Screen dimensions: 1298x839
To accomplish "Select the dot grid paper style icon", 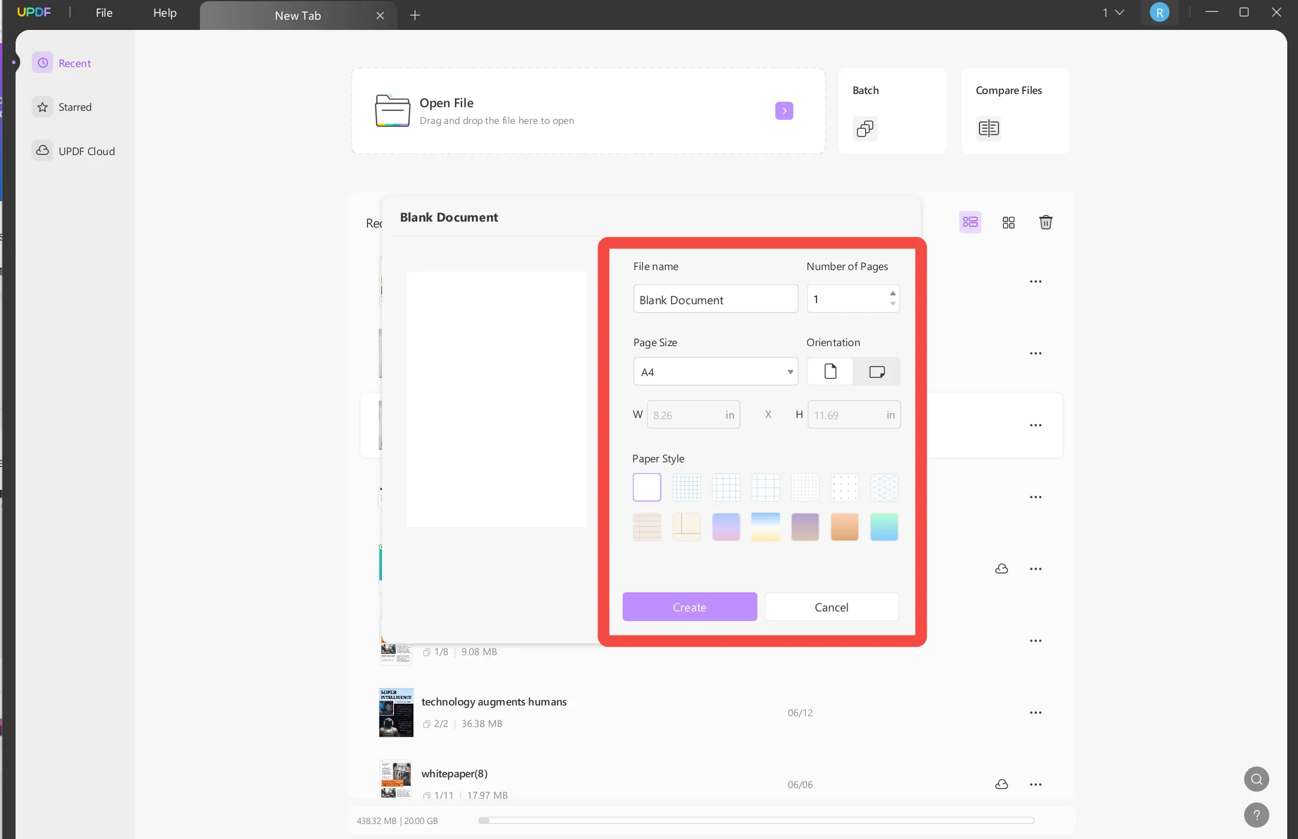I will [x=805, y=487].
